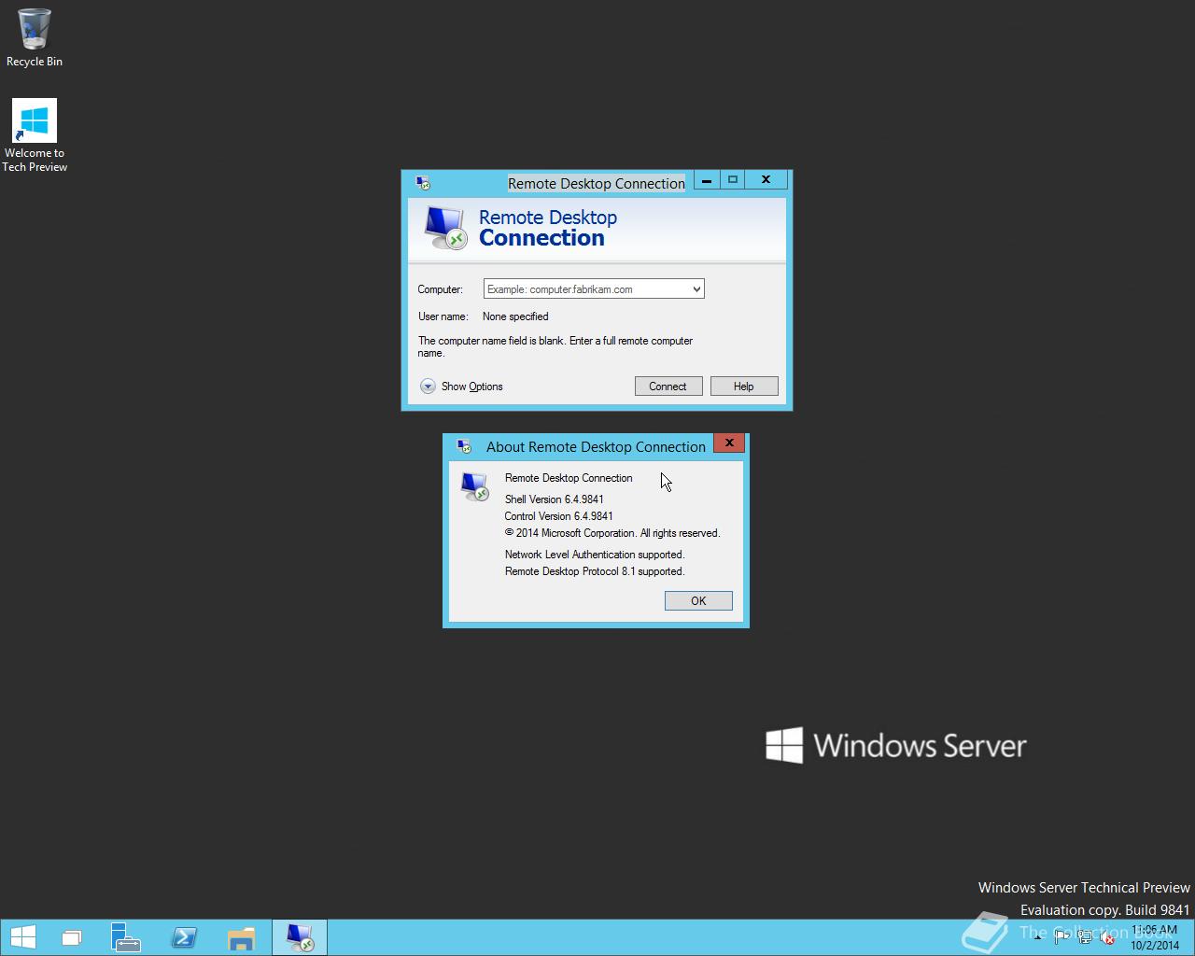The width and height of the screenshot is (1195, 956).
Task: Click 'Network Level Authentication supported.' text
Action: (595, 555)
